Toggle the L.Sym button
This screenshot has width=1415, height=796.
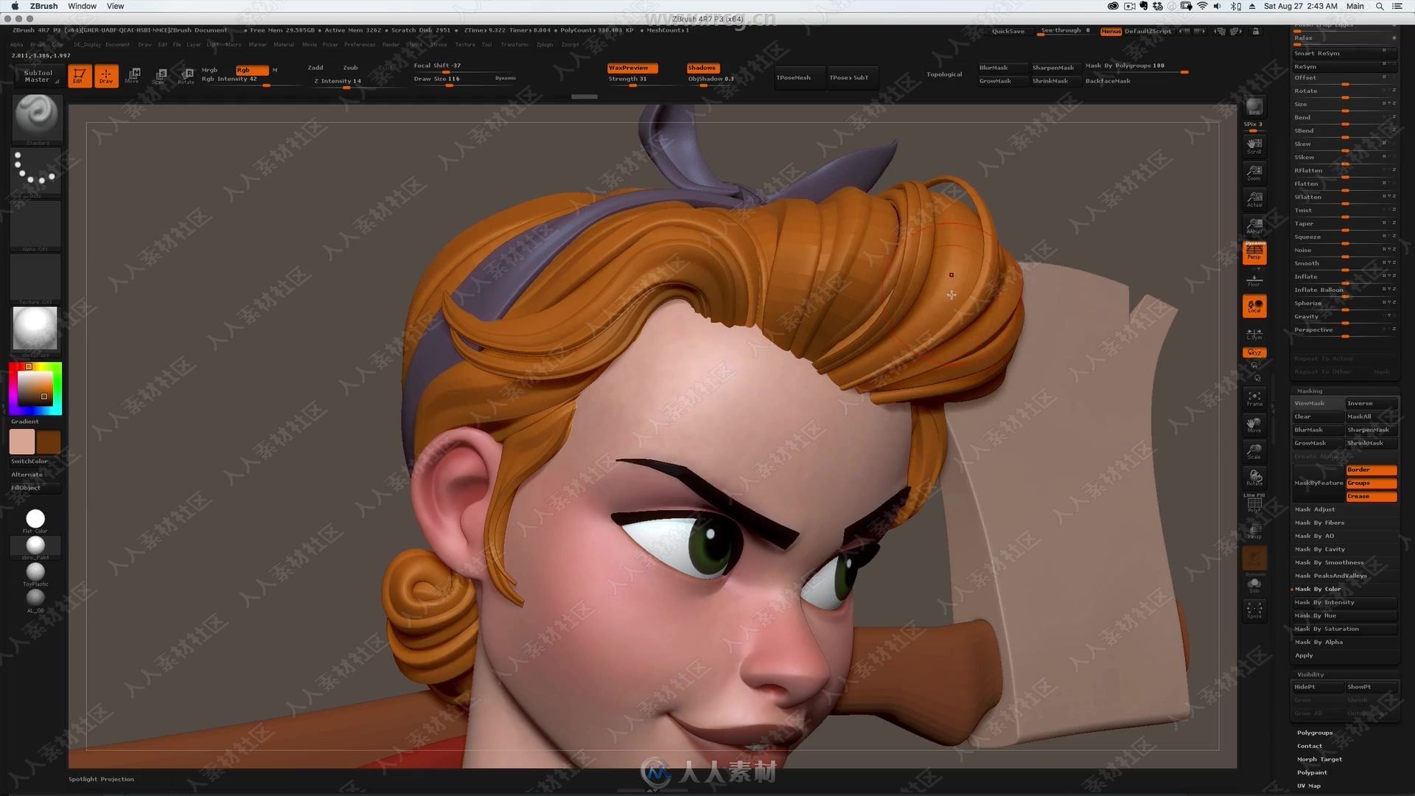1254,334
